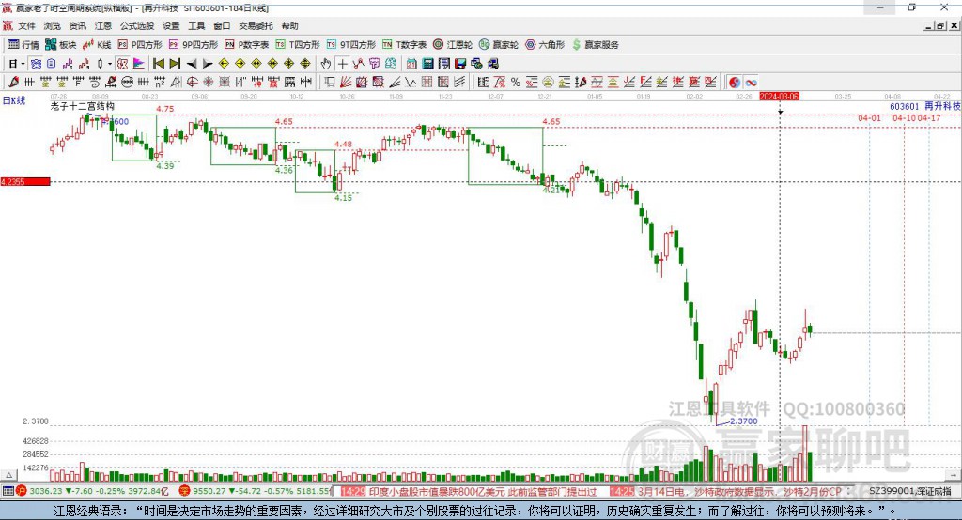Click the 9550.27 Shenzhen index status entry
Viewport: 962px width, 520px height.
(x=256, y=491)
